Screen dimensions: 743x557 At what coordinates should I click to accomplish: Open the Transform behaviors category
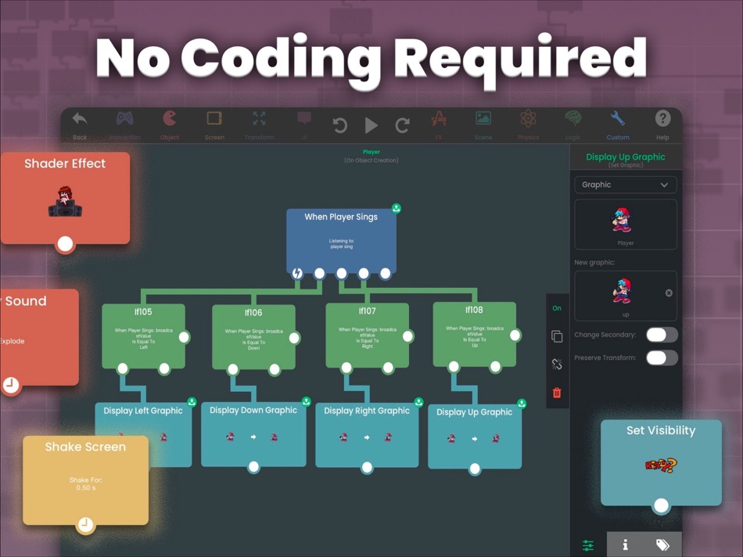259,124
